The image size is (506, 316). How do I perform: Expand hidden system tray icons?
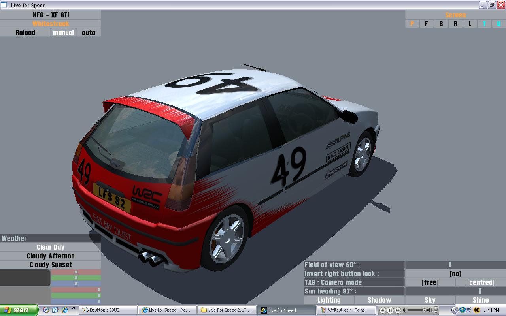coord(455,310)
